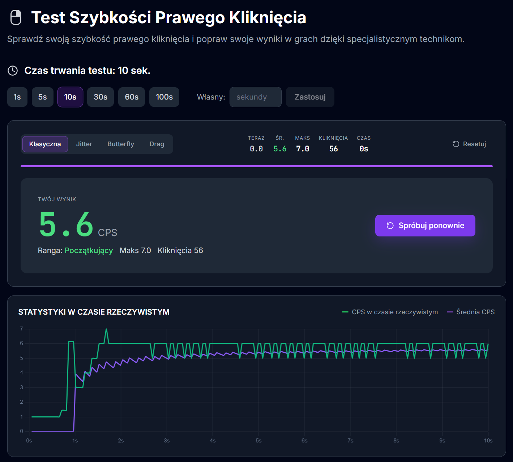Click the circular arrow icon in Resetuj

tap(456, 144)
